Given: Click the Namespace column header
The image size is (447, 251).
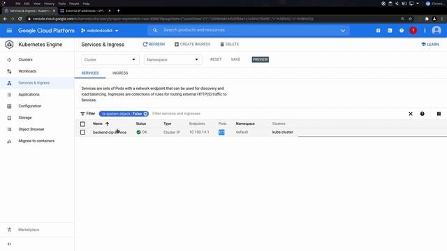Looking at the screenshot, I should pyautogui.click(x=245, y=124).
